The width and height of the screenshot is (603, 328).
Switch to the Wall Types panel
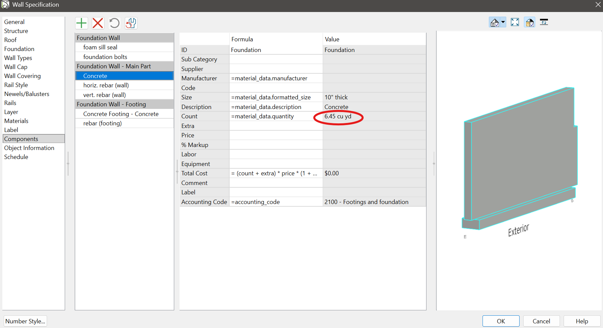tap(18, 58)
